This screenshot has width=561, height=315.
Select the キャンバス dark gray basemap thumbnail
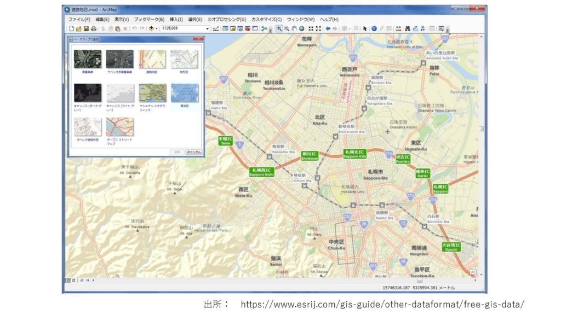pyautogui.click(x=88, y=93)
